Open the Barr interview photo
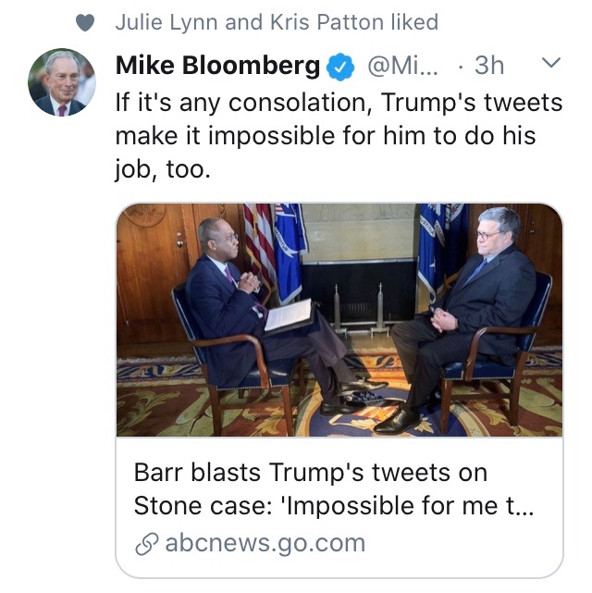The height and width of the screenshot is (593, 592). 339,319
